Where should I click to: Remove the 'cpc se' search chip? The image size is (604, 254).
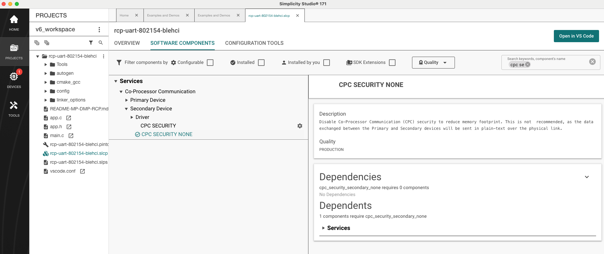528,65
